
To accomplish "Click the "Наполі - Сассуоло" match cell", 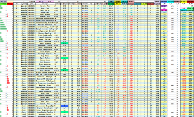I will pyautogui.click(x=45, y=37).
